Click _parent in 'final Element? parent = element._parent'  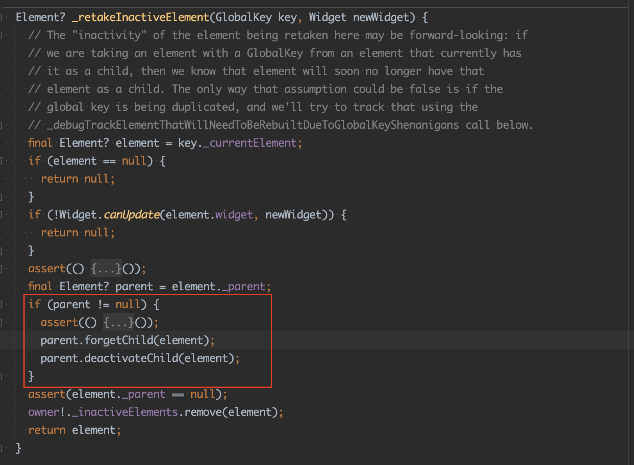(x=244, y=286)
